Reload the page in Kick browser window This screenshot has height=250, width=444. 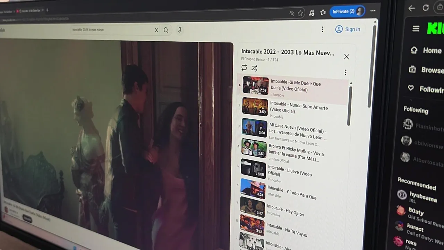coord(426,8)
